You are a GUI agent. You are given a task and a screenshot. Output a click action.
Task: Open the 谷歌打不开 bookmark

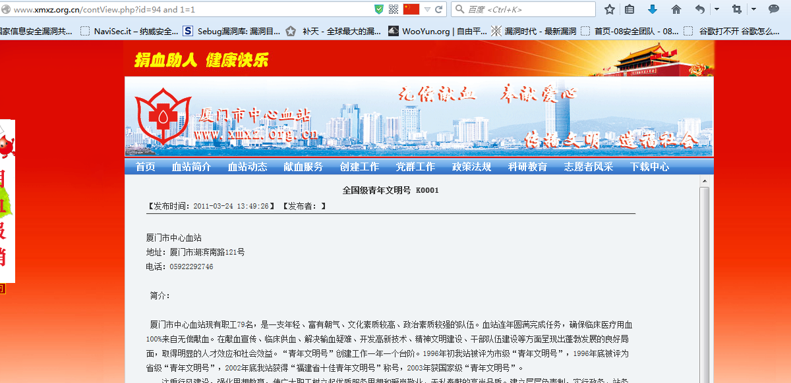pos(732,31)
